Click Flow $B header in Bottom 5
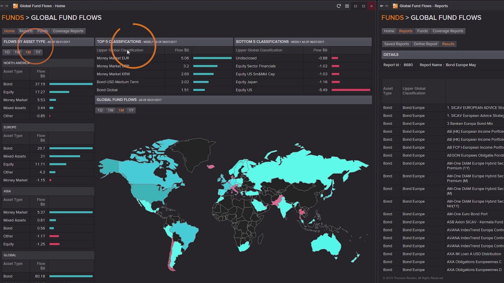The height and width of the screenshot is (283, 504). point(320,50)
